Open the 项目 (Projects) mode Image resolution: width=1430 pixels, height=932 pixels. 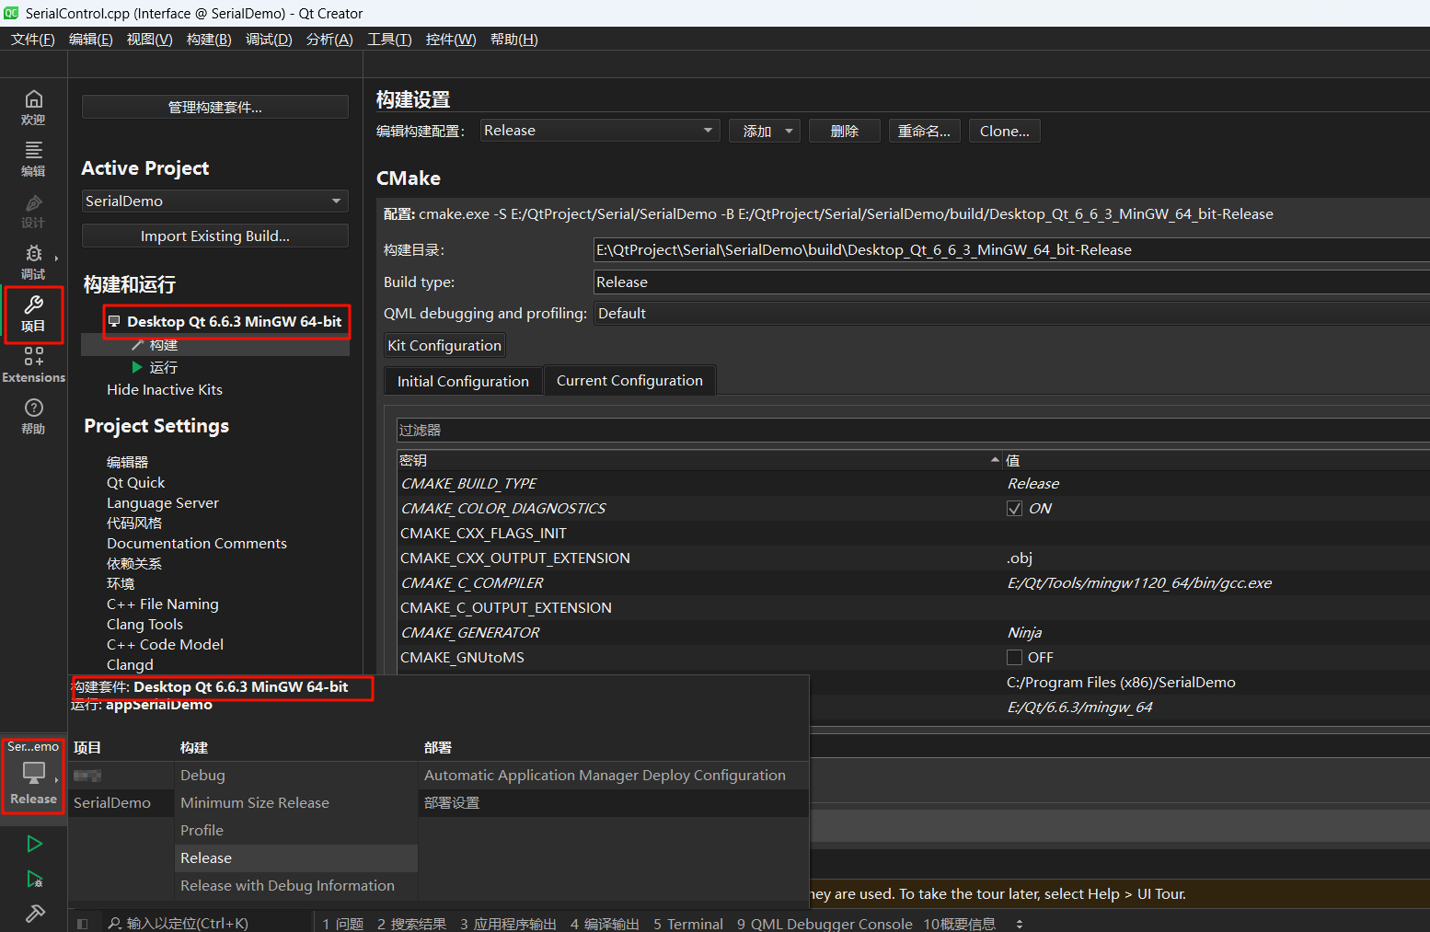pyautogui.click(x=33, y=314)
